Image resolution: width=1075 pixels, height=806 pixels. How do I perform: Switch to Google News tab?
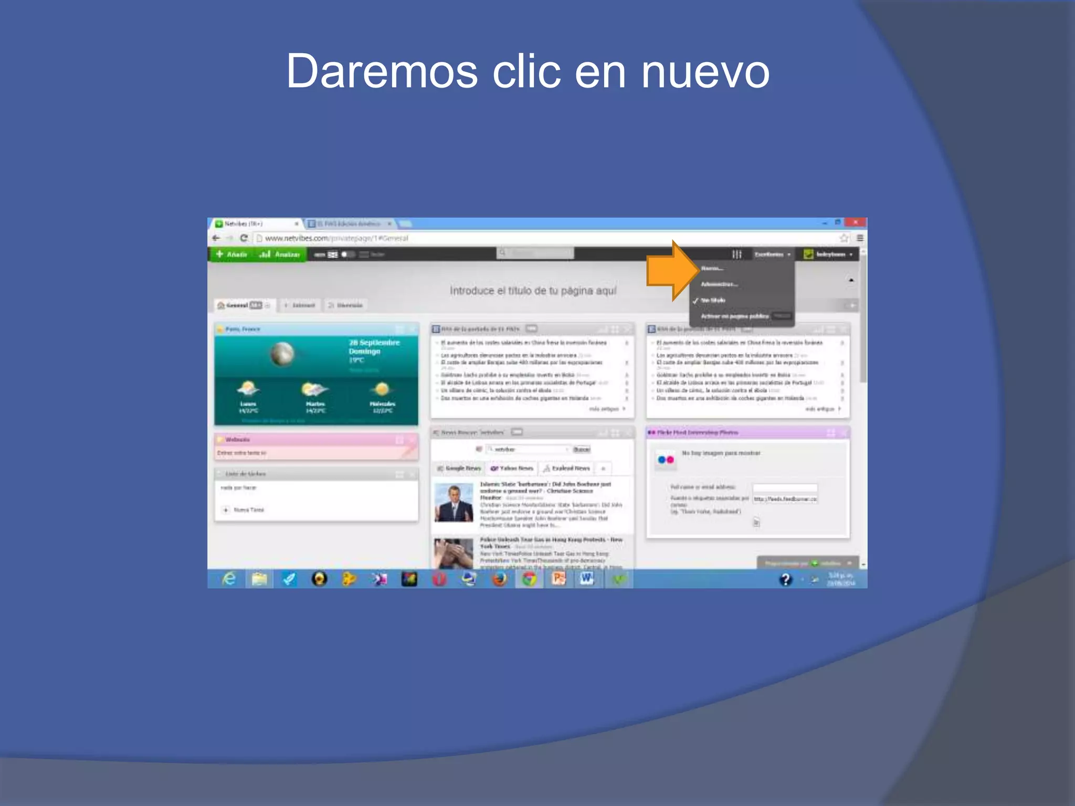459,469
